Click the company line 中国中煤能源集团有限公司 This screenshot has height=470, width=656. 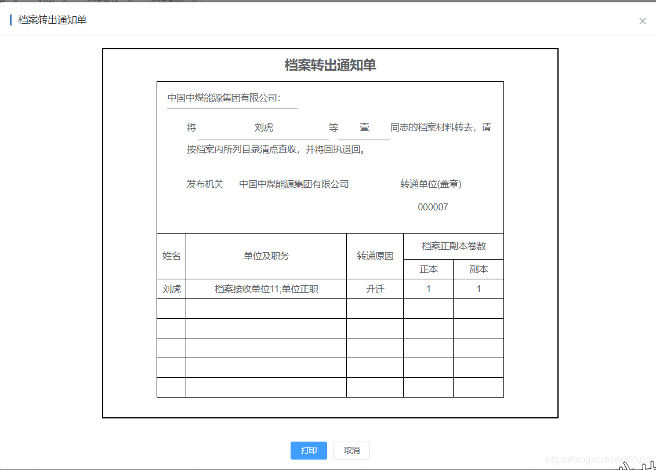223,97
